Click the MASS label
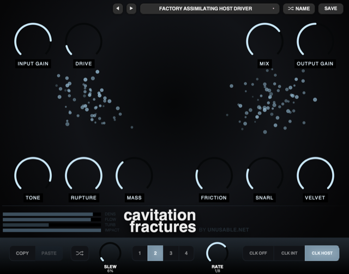This screenshot has width=349, height=274. point(134,198)
